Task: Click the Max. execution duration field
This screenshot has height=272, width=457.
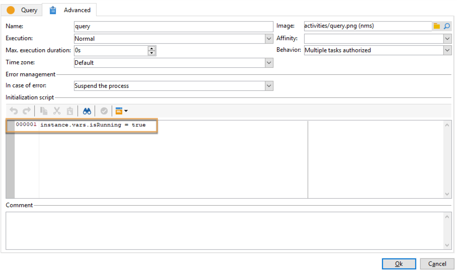Action: (111, 51)
